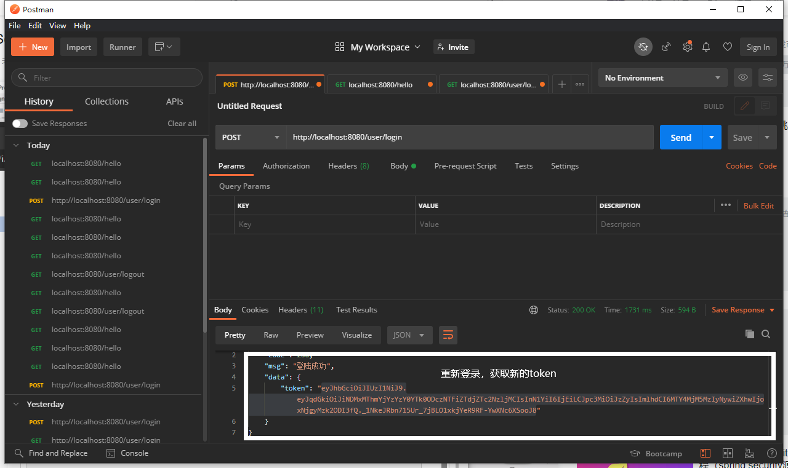
Task: Switch response view to Raw
Action: click(271, 335)
